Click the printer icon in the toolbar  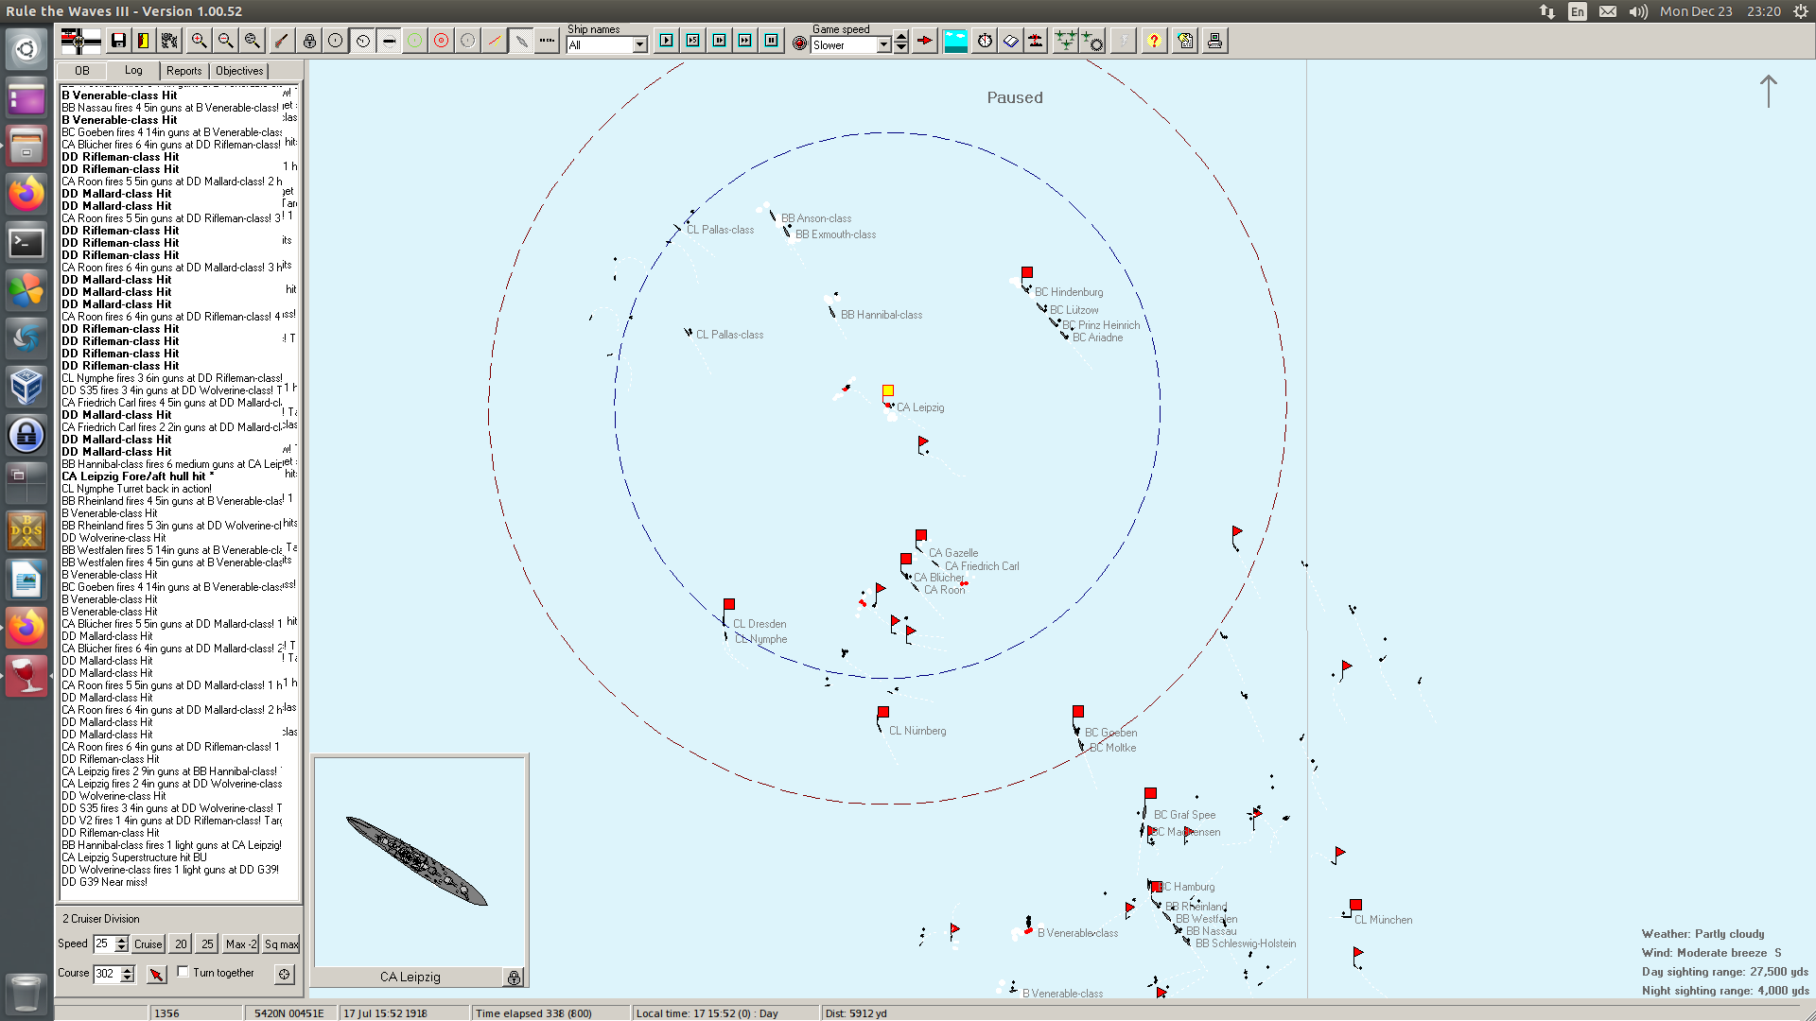1214,41
